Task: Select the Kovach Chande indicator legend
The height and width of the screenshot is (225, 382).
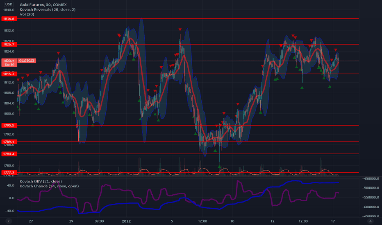Action: coord(49,186)
